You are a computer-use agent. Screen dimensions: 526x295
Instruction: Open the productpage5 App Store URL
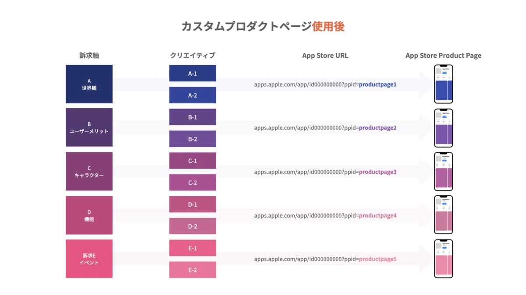pos(325,259)
